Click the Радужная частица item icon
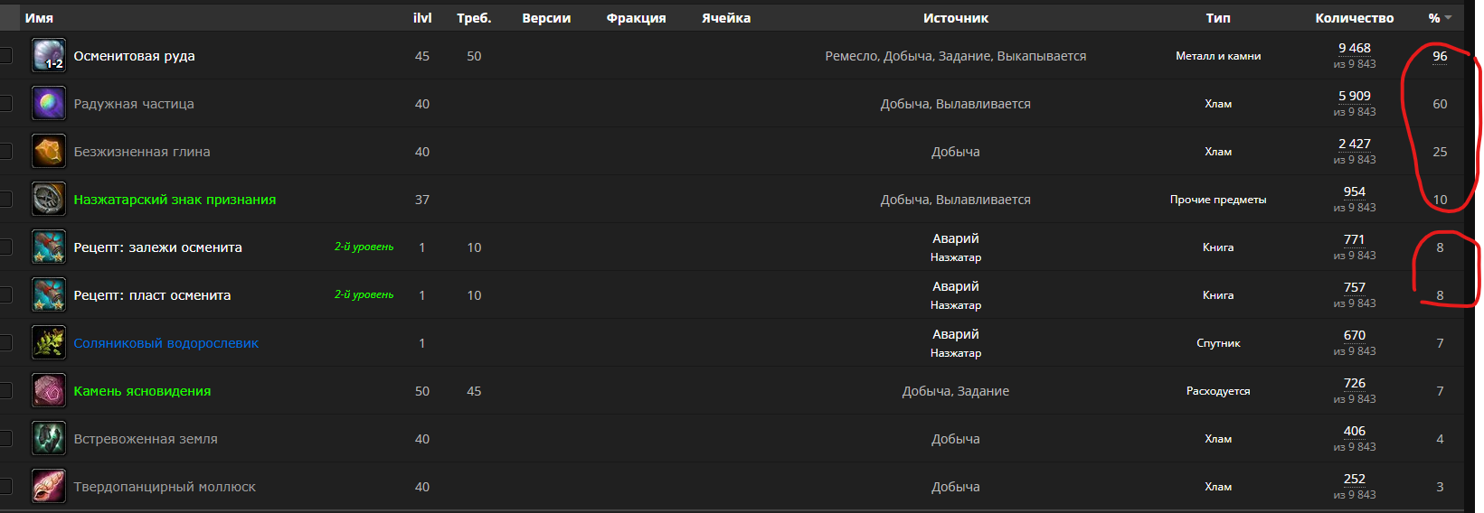This screenshot has height=513, width=1484. 49,104
